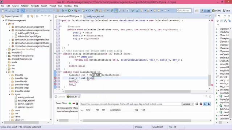Add a LogCat saved filter with green plus

[70, 103]
